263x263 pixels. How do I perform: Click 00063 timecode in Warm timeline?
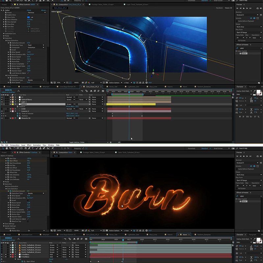coord(9,238)
